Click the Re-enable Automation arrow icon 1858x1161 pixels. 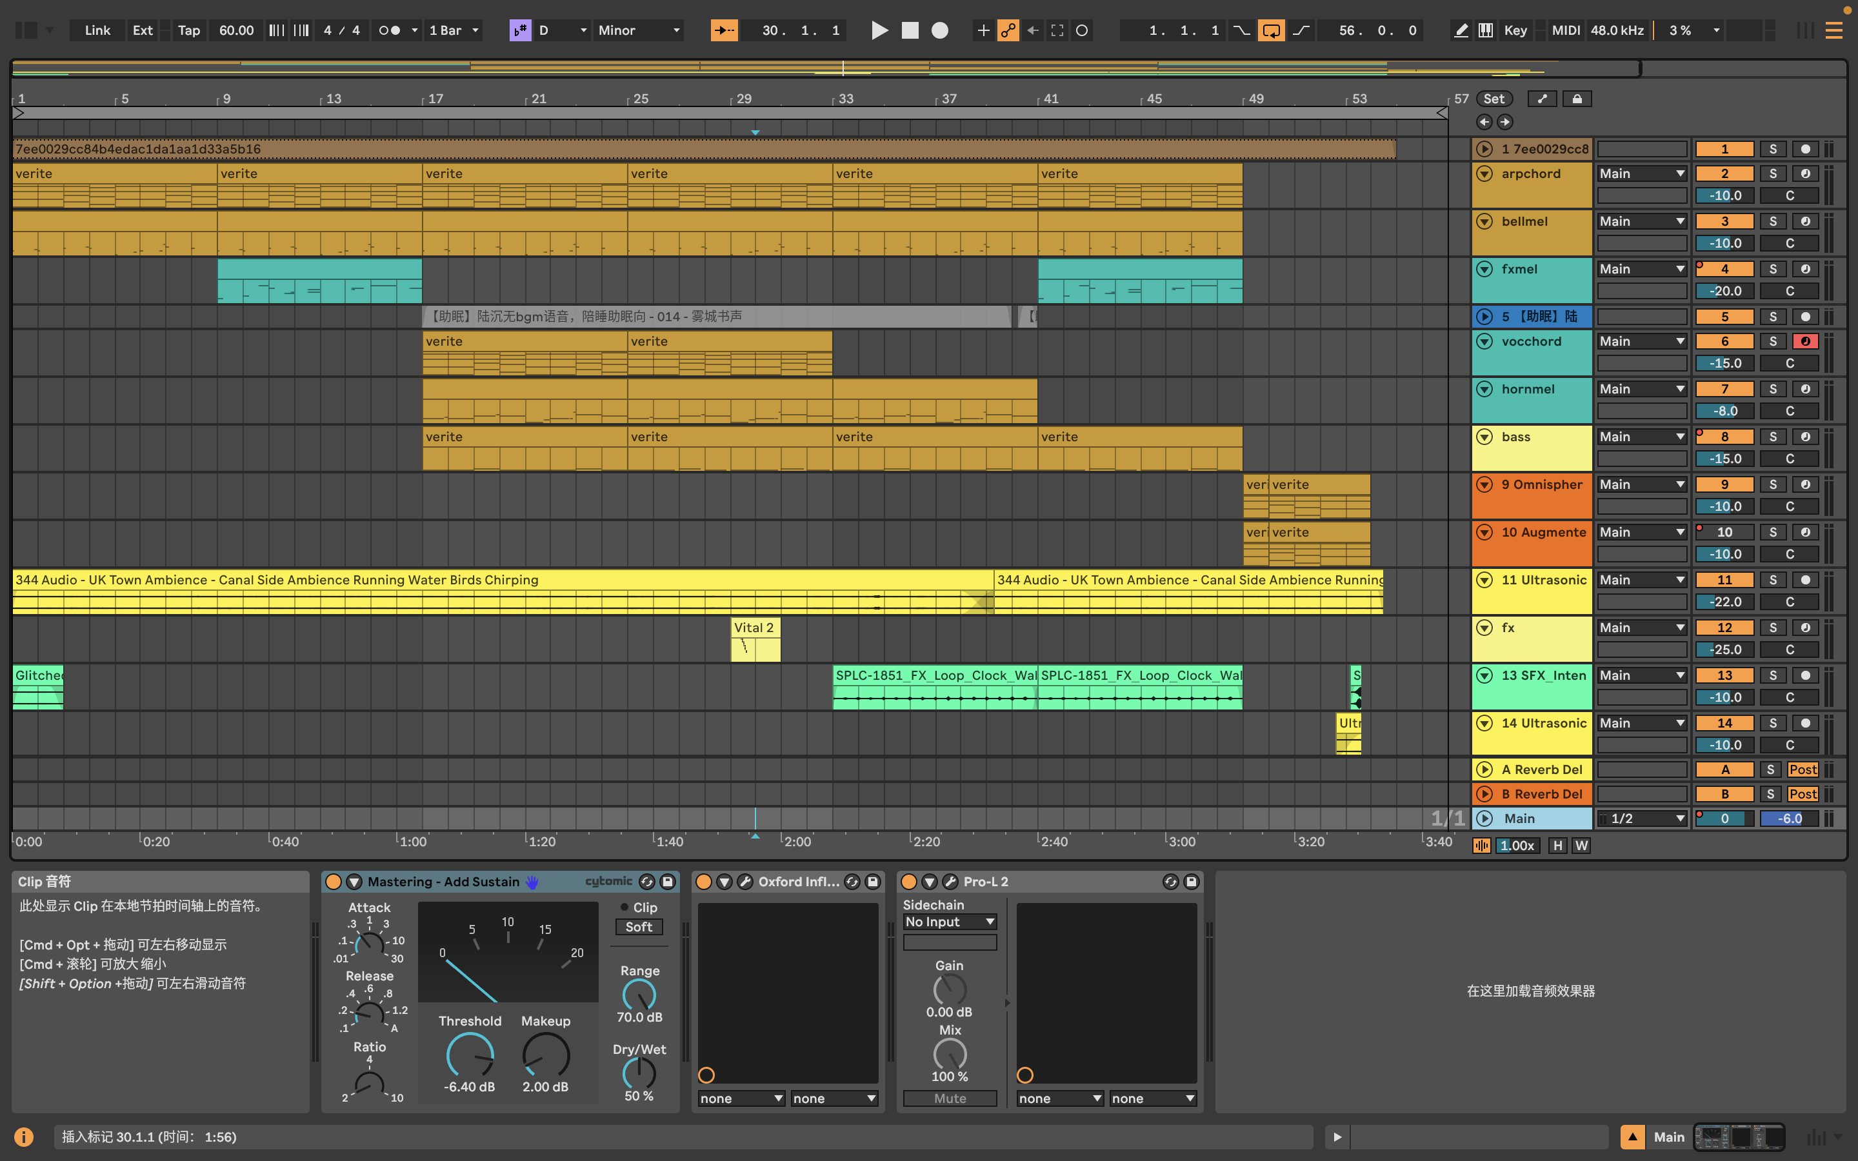1033,30
